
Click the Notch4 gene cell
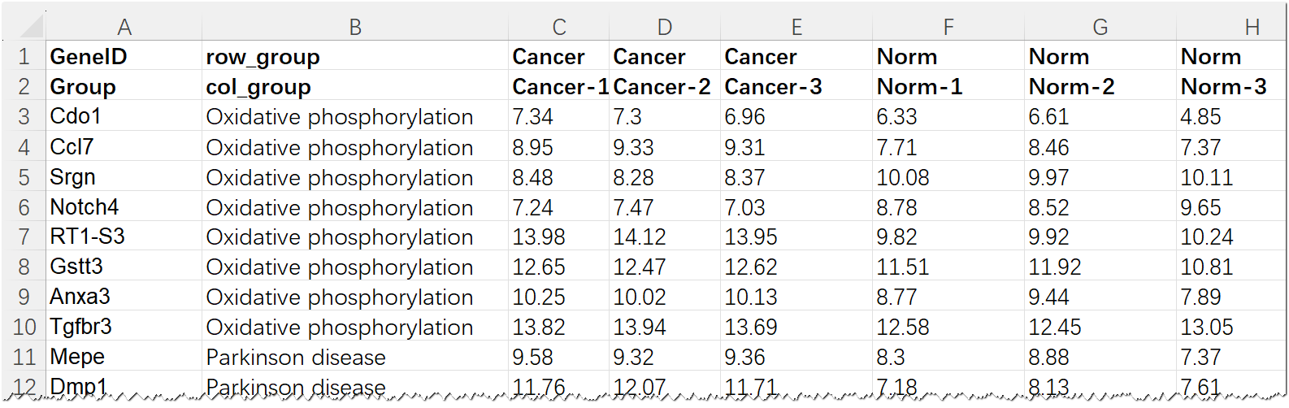click(x=124, y=206)
